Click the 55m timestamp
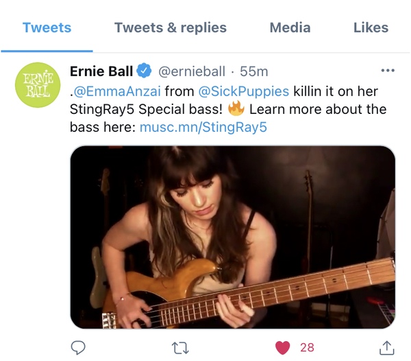This screenshot has height=361, width=411. click(254, 71)
